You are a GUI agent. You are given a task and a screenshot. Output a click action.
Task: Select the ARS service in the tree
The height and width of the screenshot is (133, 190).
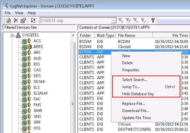(37, 53)
